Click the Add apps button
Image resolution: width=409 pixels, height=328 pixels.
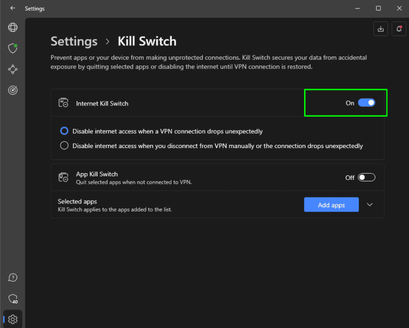[331, 205]
